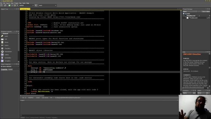Click the Save toolbar icon
Image resolution: width=211 pixels, height=119 pixels.
(2, 6)
